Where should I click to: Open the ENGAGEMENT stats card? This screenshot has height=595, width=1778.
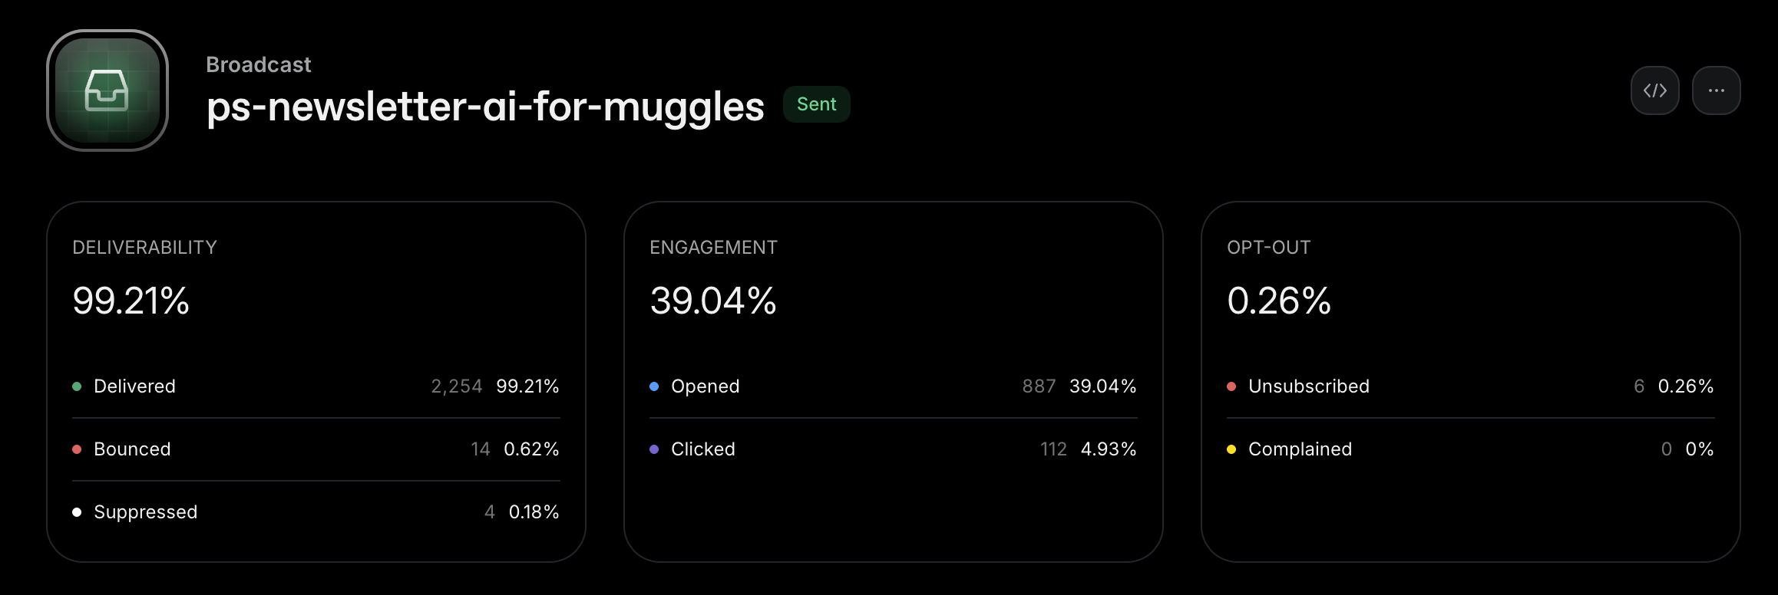point(893,380)
